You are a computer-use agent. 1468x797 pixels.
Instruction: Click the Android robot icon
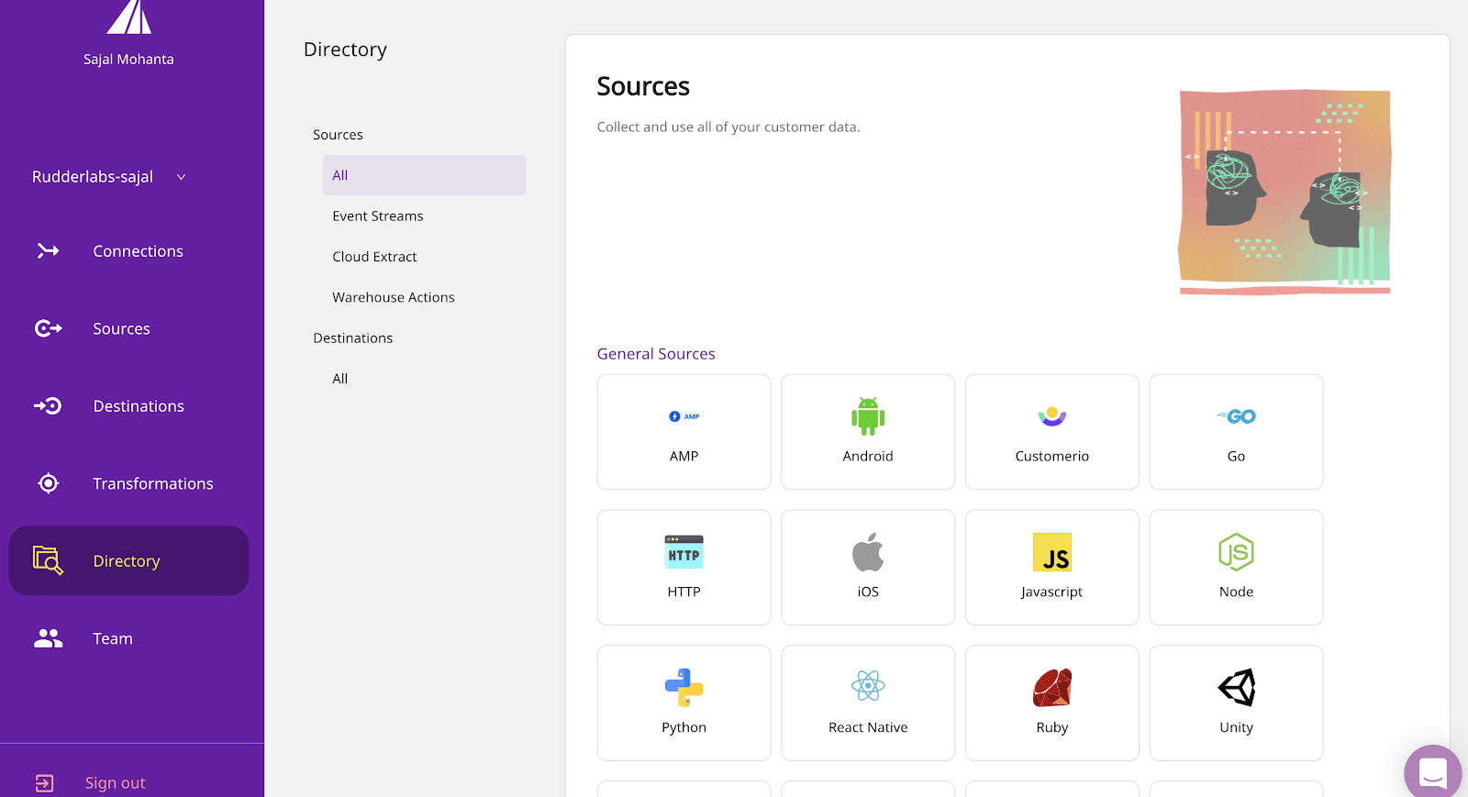pyautogui.click(x=867, y=416)
